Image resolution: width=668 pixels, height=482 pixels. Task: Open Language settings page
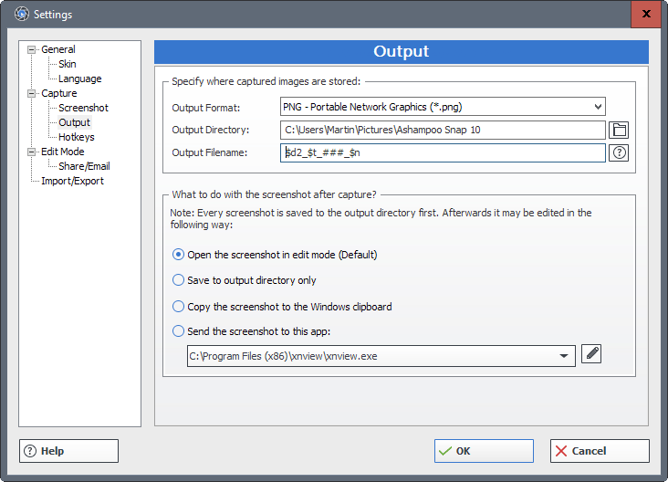(x=80, y=79)
